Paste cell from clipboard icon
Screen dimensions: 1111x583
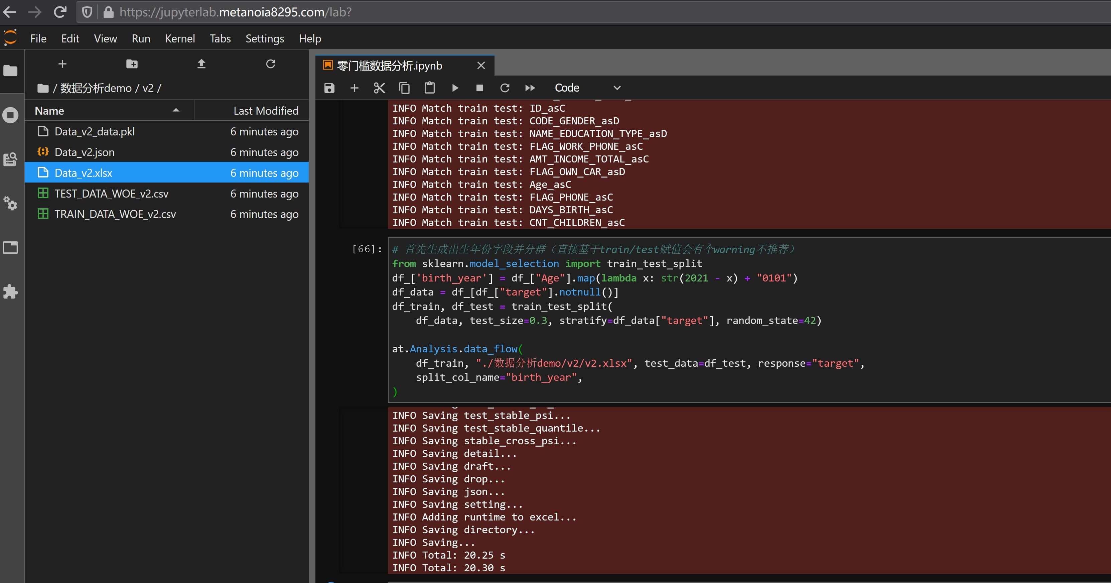point(429,88)
